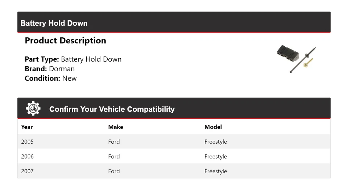The image size is (348, 190).
Task: Click the Battery Hold Down header title
Action: tap(54, 23)
